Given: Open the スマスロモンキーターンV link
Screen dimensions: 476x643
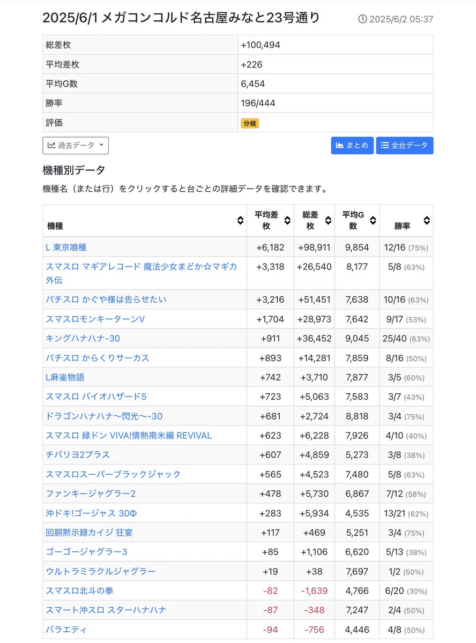Looking at the screenshot, I should tap(95, 319).
